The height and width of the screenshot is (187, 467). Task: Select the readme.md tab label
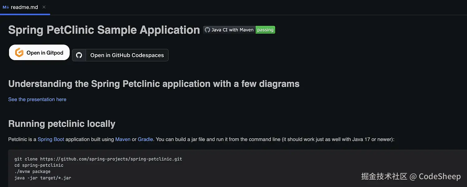(x=24, y=7)
